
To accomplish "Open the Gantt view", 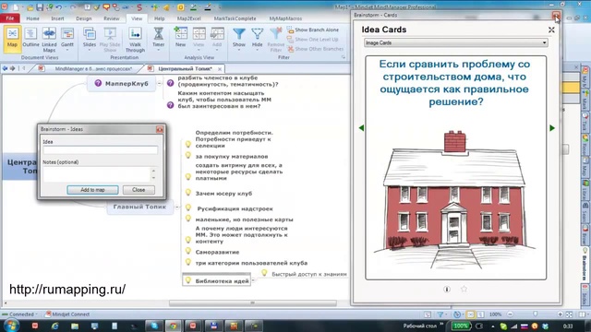I will (67, 38).
